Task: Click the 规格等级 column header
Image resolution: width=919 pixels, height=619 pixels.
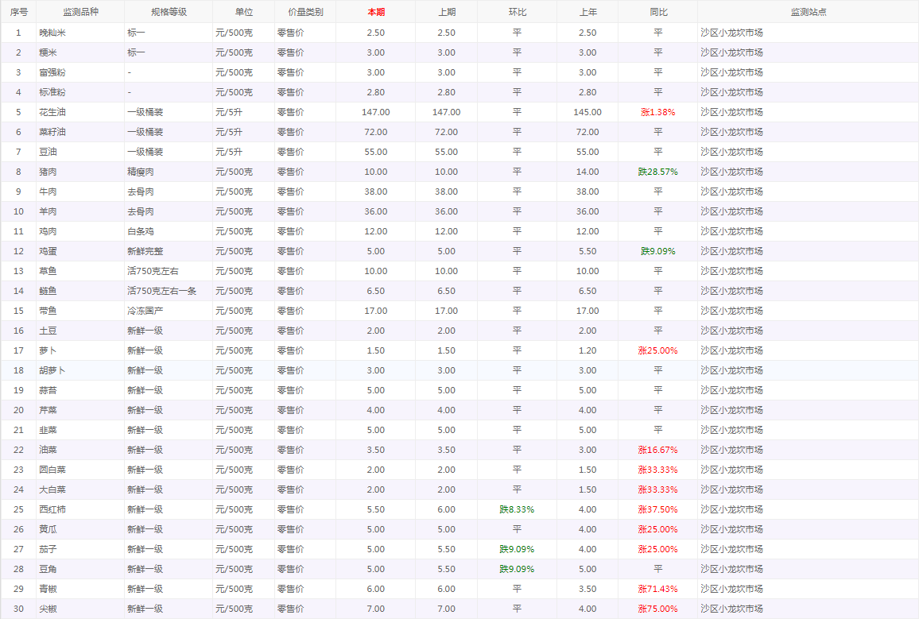Action: [168, 12]
